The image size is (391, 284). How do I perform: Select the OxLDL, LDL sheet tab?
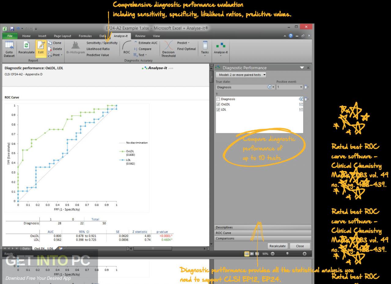[44, 249]
